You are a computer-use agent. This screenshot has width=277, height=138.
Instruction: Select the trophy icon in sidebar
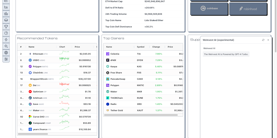[x=6, y=26]
